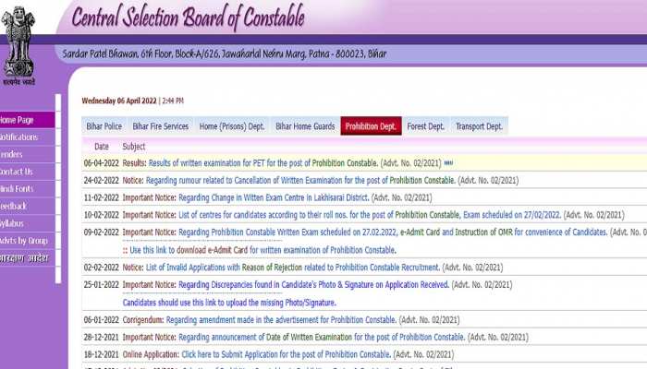Screen dimensions: 647x369
Task: Click the national emblem logo
Action: tap(18, 42)
